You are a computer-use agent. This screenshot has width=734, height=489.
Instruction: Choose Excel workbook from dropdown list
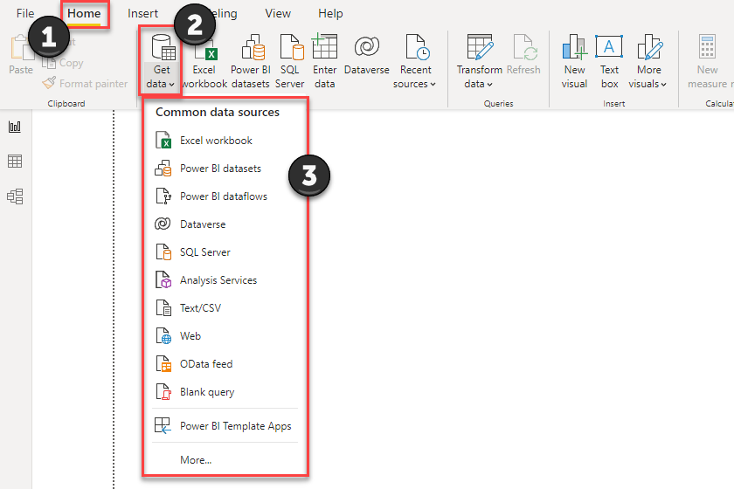(225, 141)
